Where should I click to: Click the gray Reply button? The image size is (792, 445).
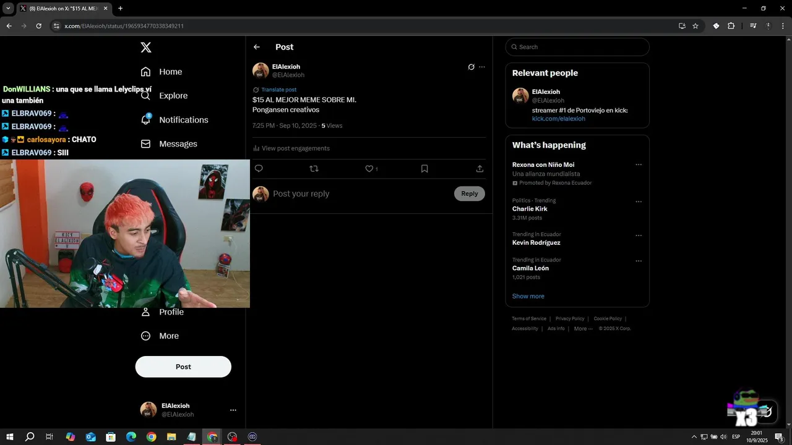coord(470,193)
